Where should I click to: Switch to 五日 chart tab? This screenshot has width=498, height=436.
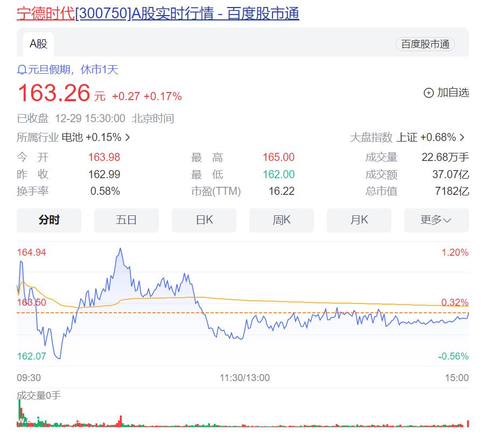pyautogui.click(x=127, y=220)
